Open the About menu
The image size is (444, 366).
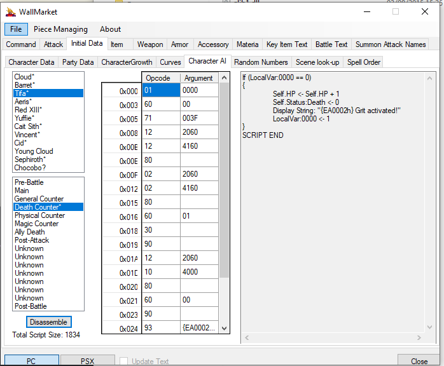110,29
